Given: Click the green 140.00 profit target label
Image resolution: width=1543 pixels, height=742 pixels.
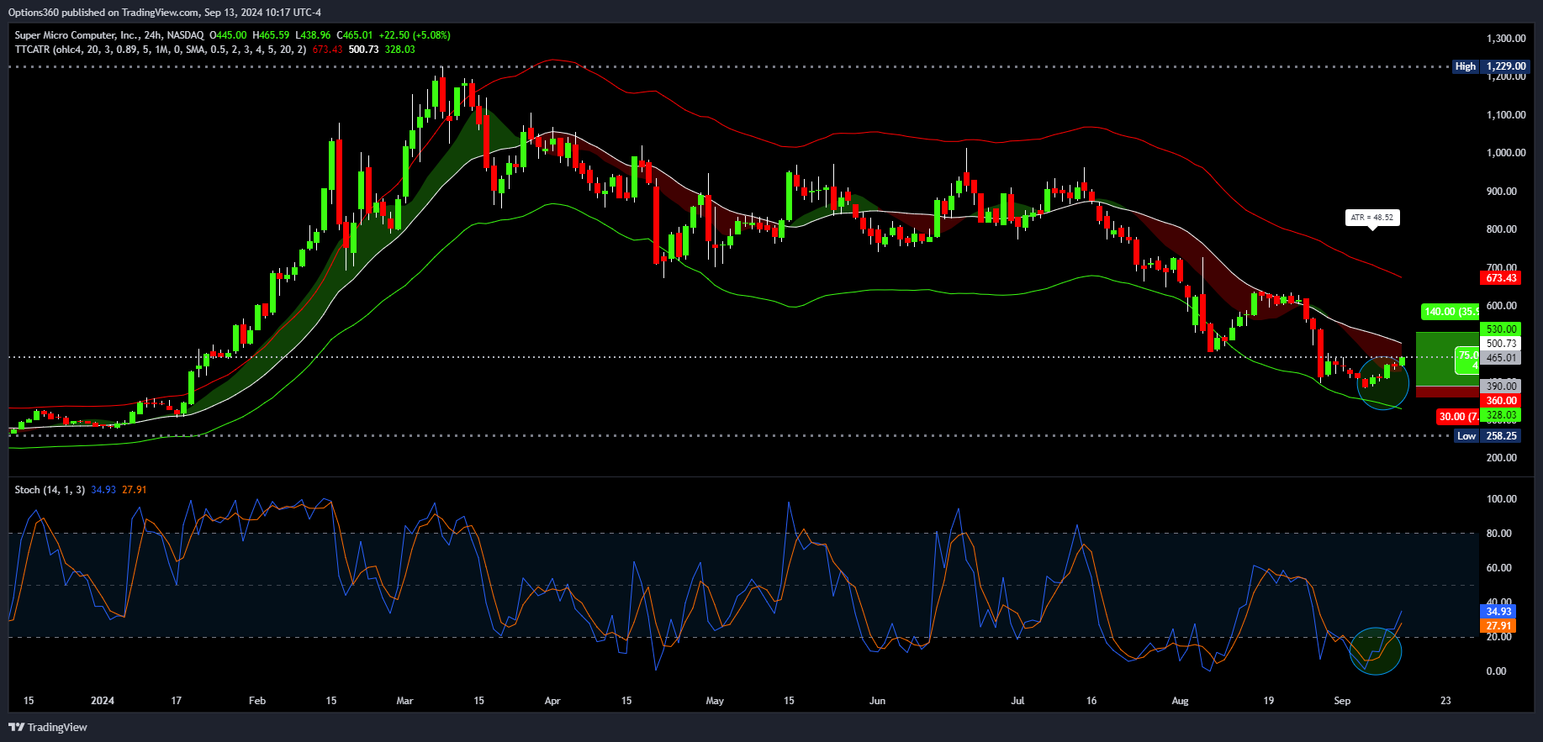Looking at the screenshot, I should pos(1451,312).
